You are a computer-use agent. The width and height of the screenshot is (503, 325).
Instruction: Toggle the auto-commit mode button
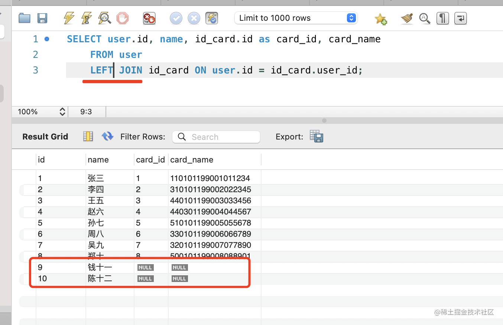pyautogui.click(x=212, y=18)
